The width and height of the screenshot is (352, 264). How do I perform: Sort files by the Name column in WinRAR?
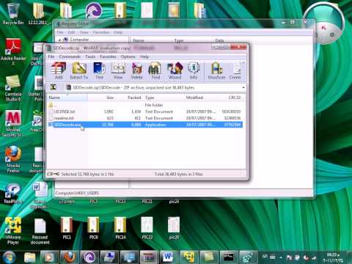(x=67, y=98)
